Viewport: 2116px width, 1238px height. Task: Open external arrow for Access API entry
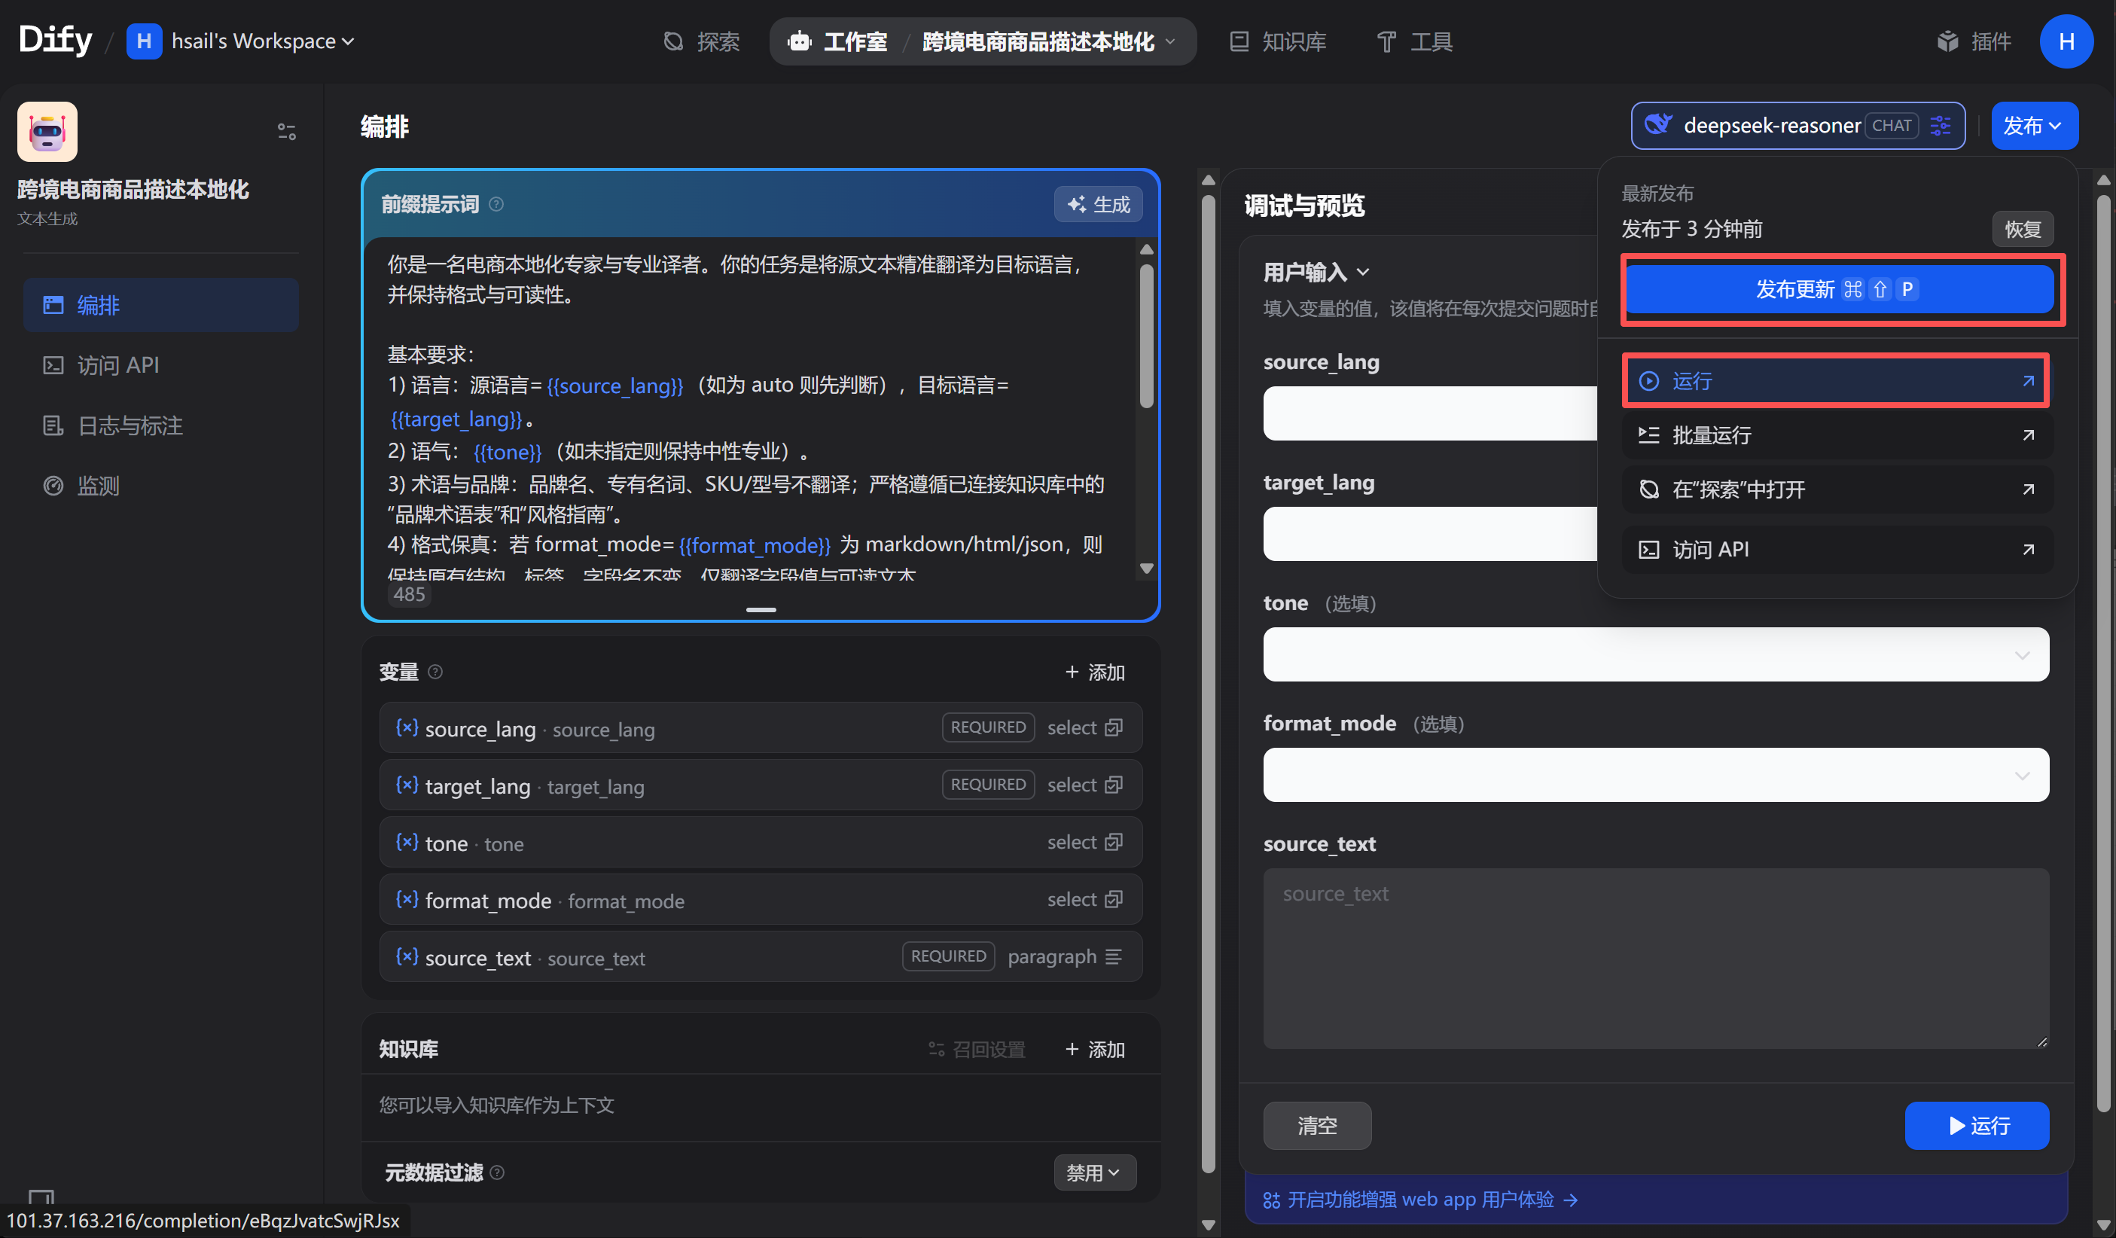pos(2029,549)
